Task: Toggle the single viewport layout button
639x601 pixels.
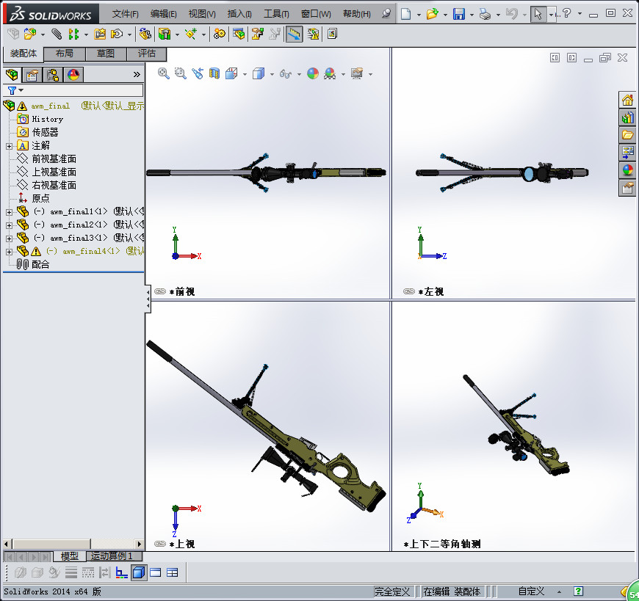Action: tap(157, 574)
